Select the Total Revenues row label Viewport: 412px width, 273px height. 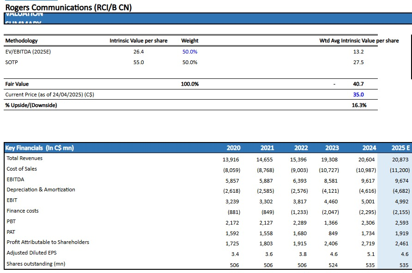coord(24,158)
